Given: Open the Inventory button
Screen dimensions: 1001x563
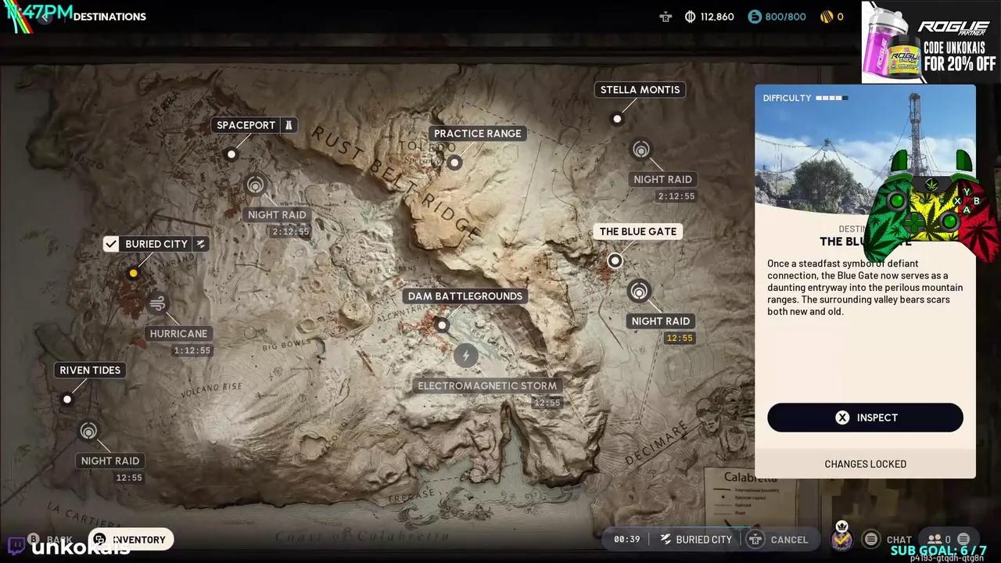Looking at the screenshot, I should [x=131, y=540].
